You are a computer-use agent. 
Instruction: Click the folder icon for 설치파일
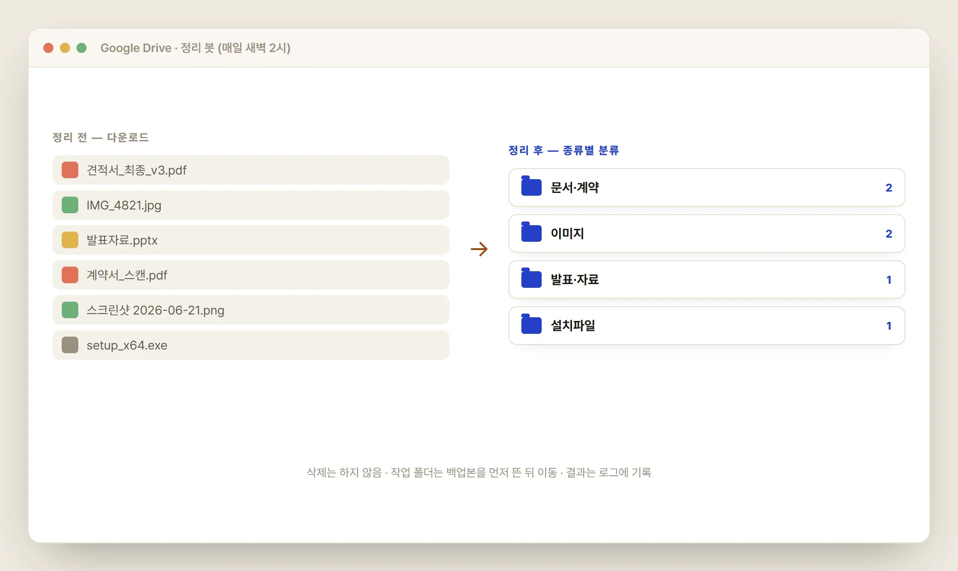pos(531,324)
